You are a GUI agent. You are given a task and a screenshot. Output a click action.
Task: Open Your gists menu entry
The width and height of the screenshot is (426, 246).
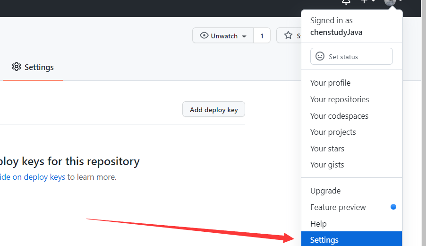tap(351, 165)
